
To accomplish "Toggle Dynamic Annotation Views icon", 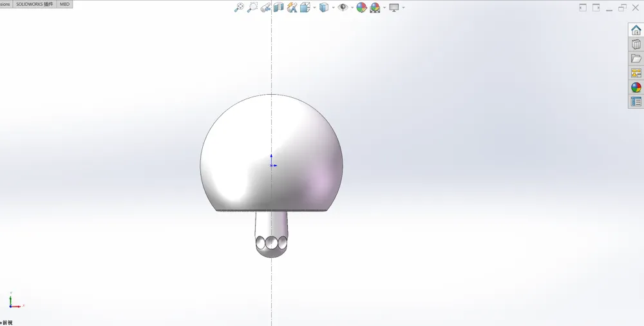I will (x=292, y=8).
